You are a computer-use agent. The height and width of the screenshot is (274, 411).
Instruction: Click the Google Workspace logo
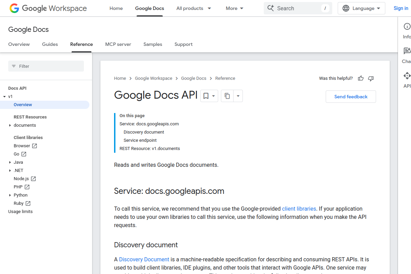48,8
